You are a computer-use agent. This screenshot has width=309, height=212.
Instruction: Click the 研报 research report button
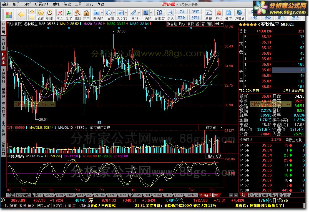[x=195, y=12]
